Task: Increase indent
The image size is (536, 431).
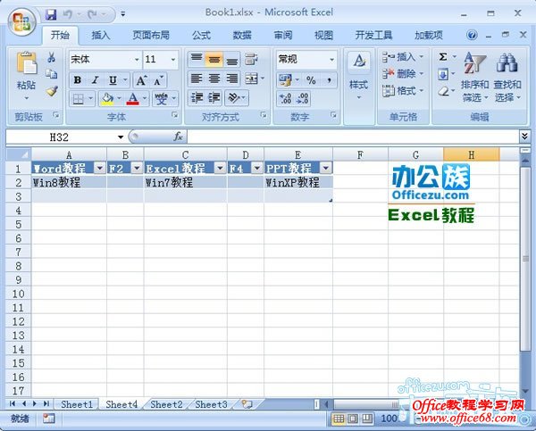Action: pos(214,98)
